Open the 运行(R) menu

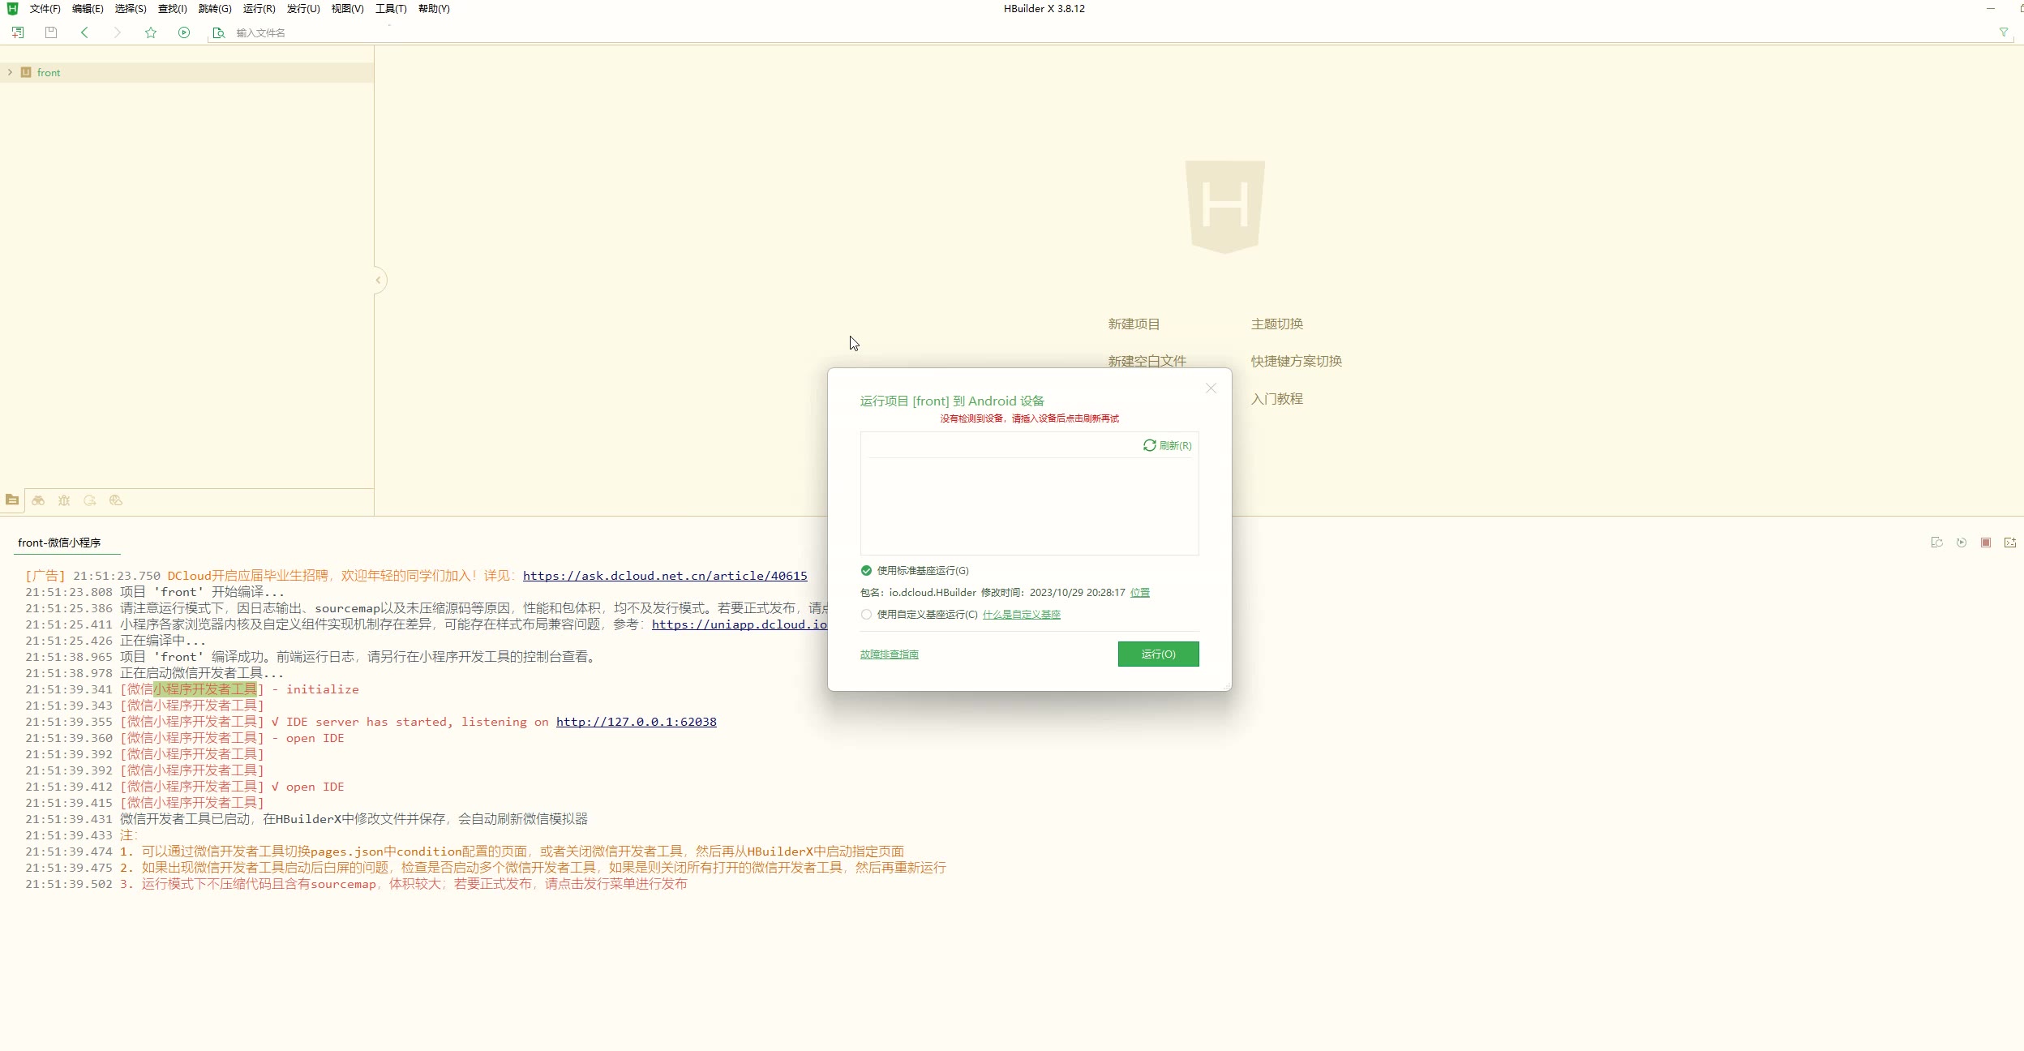click(x=259, y=8)
